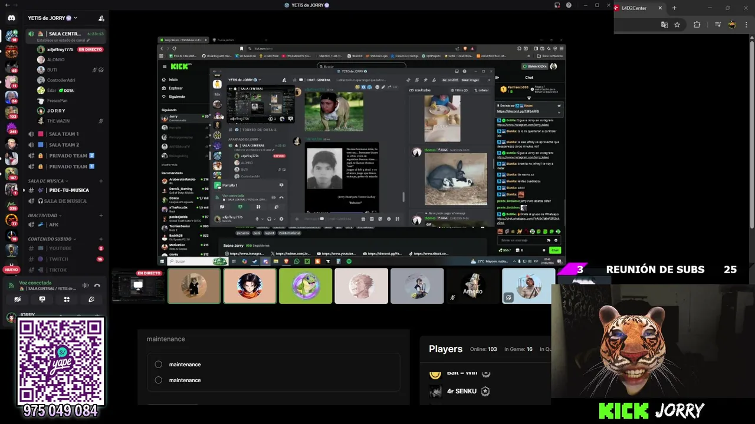Open the server with 77 badge

(11, 220)
